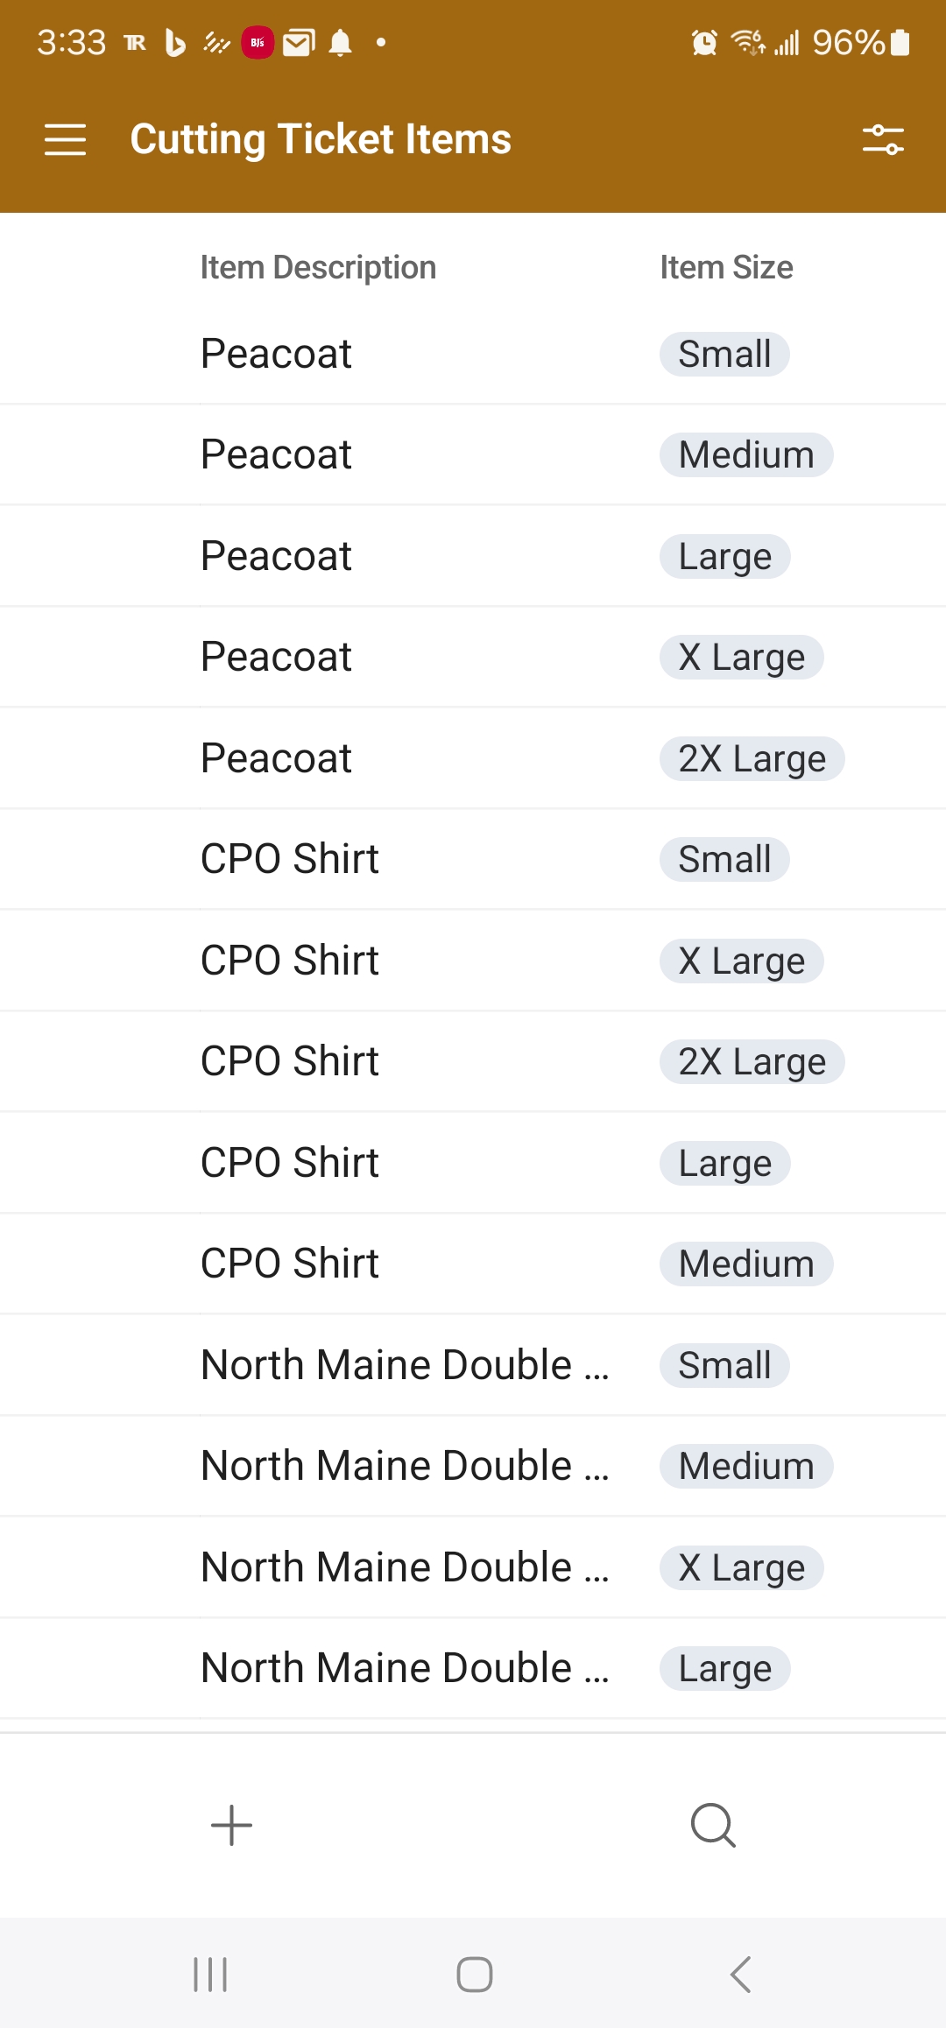Open the recent apps navigation icon
The width and height of the screenshot is (946, 2028).
coord(210,1975)
